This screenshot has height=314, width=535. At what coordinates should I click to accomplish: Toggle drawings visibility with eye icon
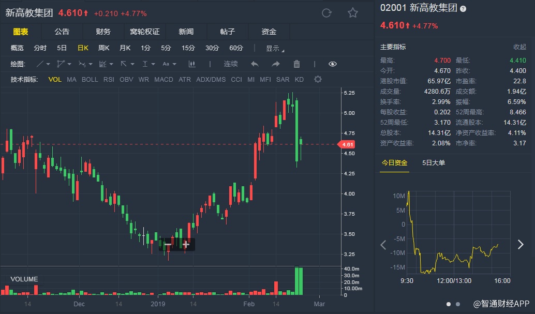tap(332, 64)
